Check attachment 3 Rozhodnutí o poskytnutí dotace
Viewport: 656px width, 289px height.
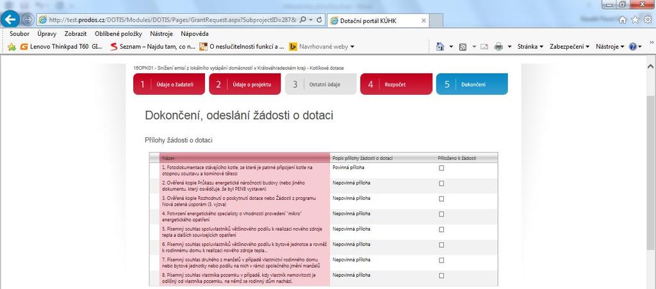click(441, 199)
